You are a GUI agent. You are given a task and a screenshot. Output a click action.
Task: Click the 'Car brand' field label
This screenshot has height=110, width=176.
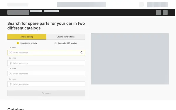(x=12, y=48)
